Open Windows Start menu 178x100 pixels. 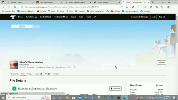coord(3,97)
